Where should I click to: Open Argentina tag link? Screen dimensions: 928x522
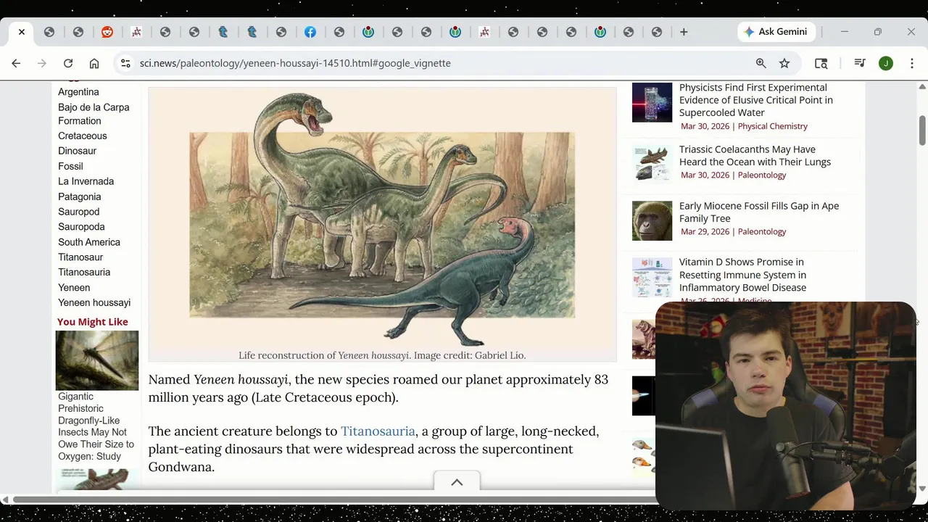coord(78,92)
